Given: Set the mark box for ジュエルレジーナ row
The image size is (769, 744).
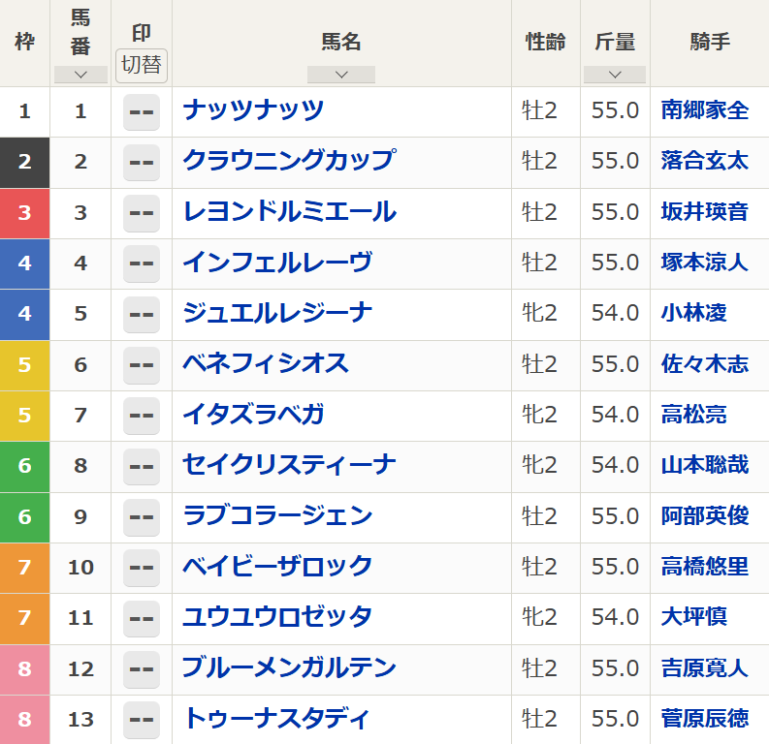Looking at the screenshot, I should coord(142,315).
